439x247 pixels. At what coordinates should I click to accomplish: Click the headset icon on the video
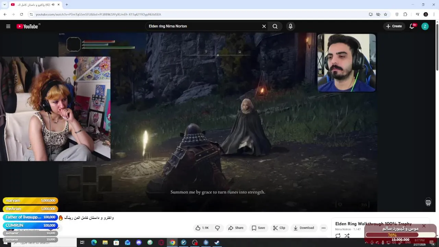(428, 202)
